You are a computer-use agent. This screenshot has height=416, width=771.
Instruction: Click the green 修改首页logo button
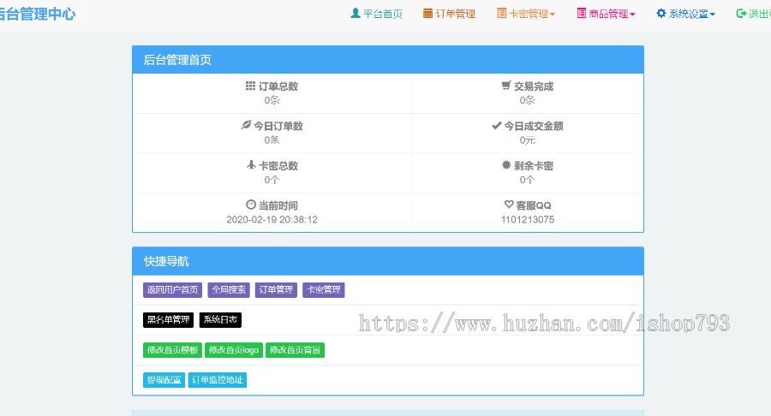click(x=234, y=350)
